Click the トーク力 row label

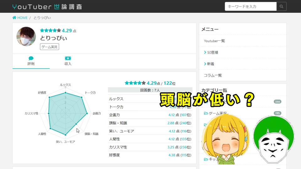[x=116, y=107]
